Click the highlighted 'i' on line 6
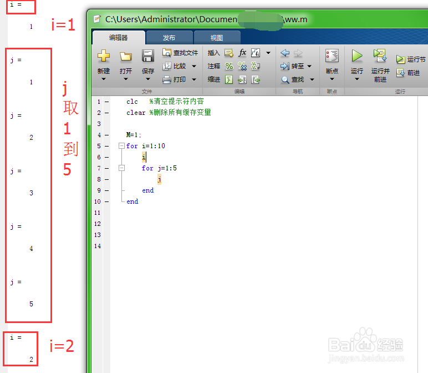Viewport: 428px width, 373px height. tap(144, 157)
